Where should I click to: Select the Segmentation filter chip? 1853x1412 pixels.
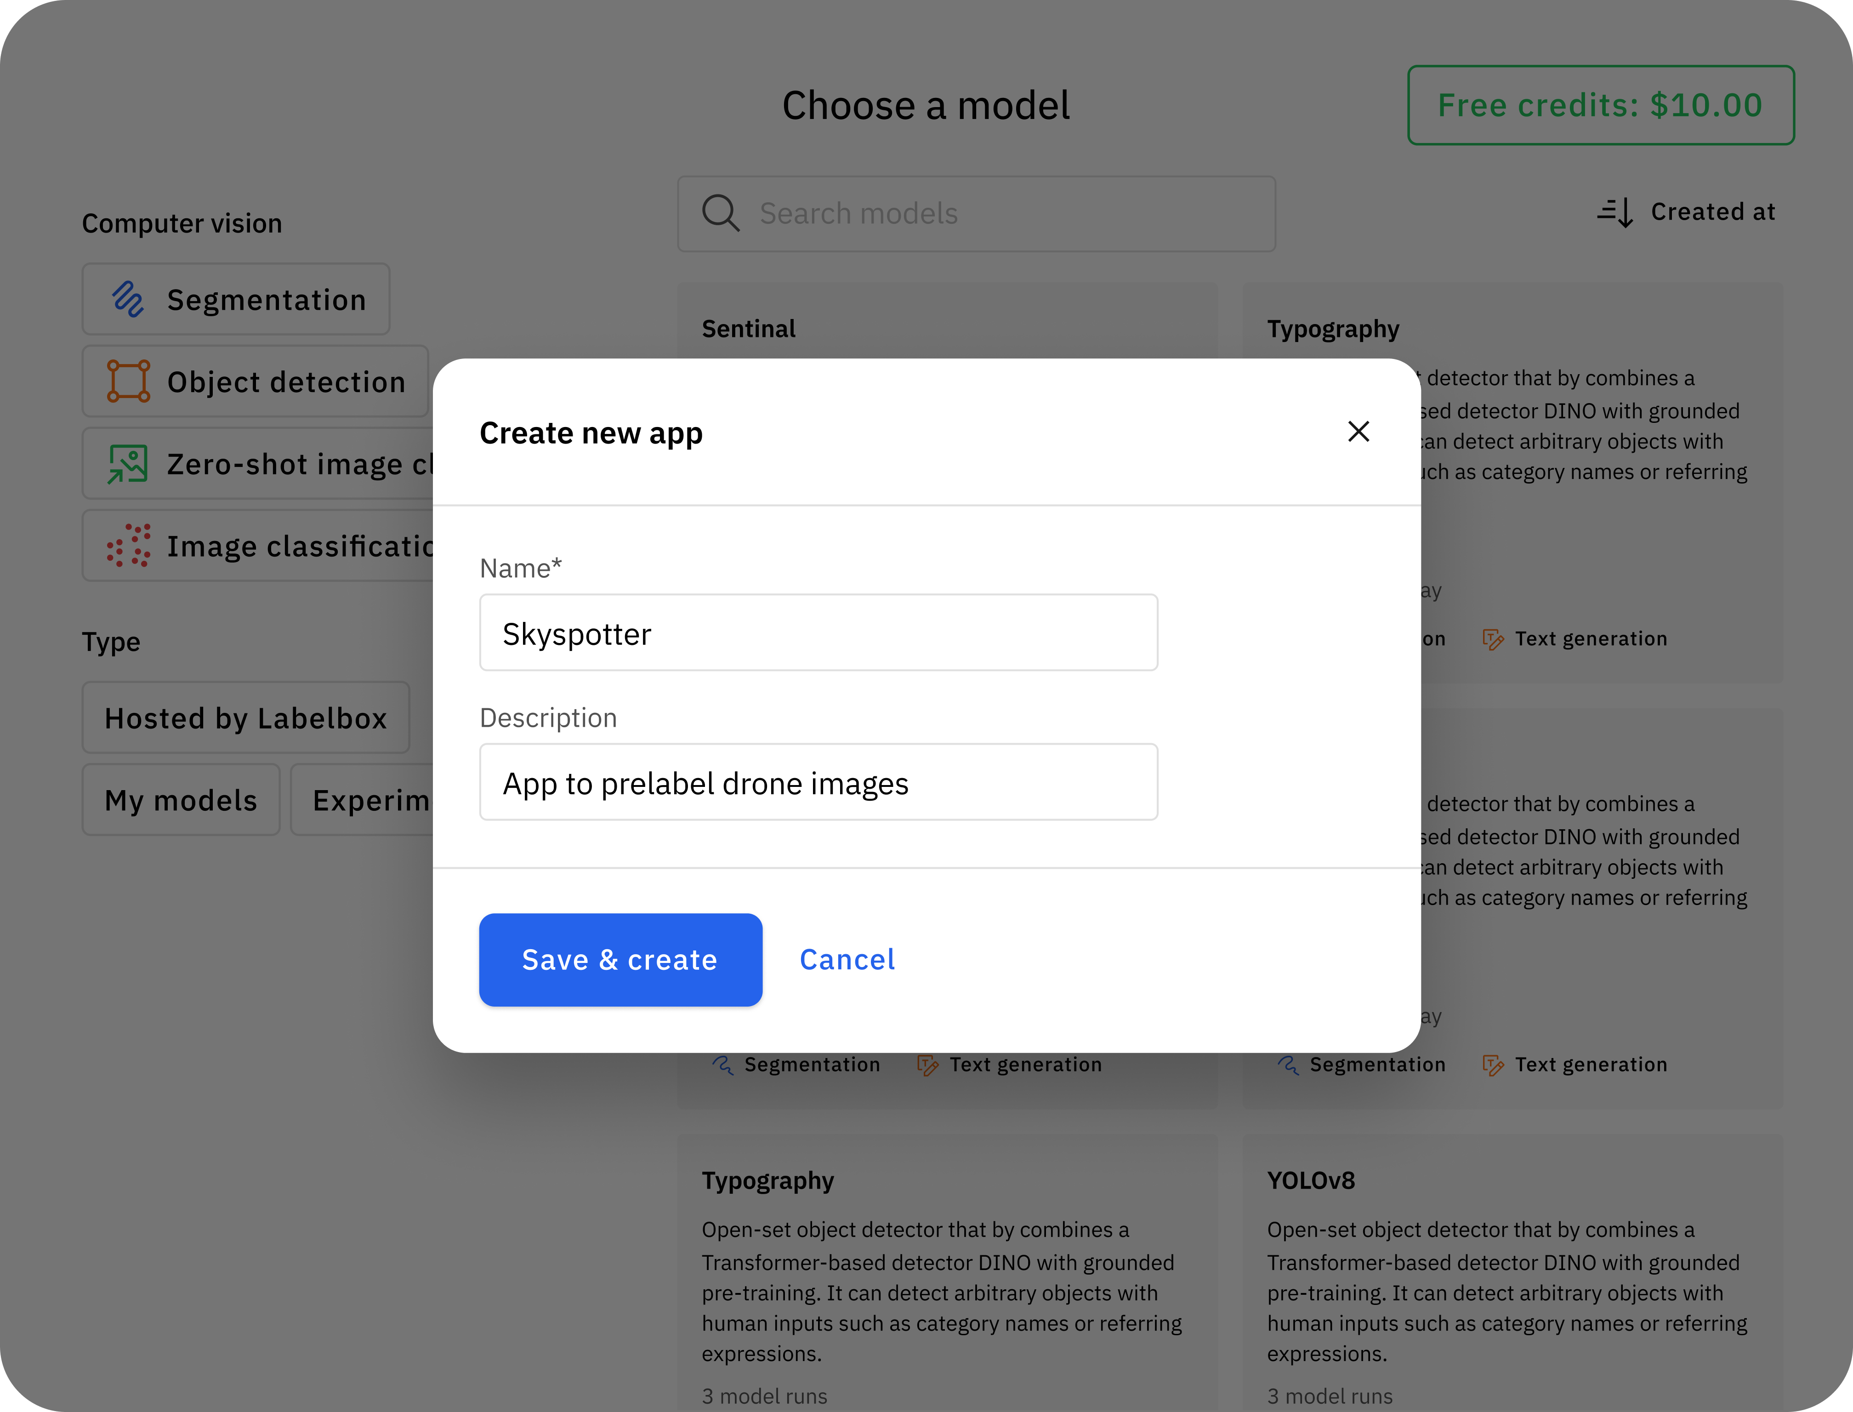coord(236,299)
